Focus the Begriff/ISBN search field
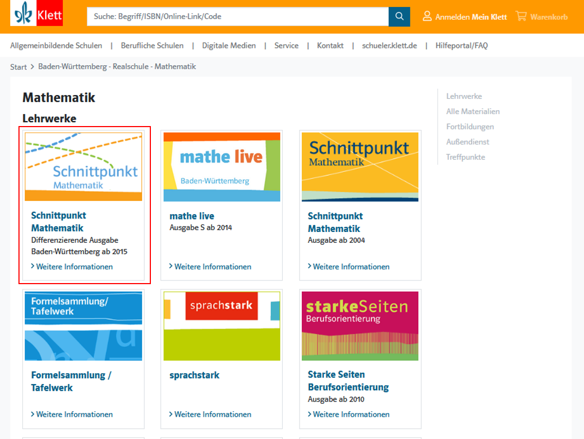Image resolution: width=584 pixels, height=439 pixels. (238, 16)
